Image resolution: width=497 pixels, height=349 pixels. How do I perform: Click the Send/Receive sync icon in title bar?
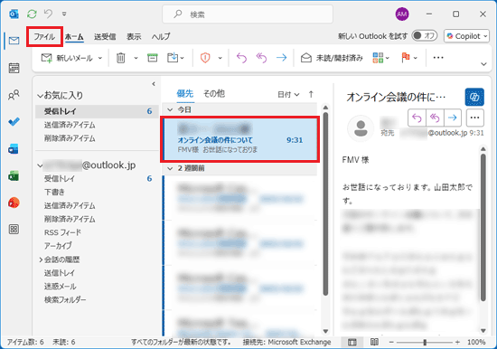pos(32,14)
